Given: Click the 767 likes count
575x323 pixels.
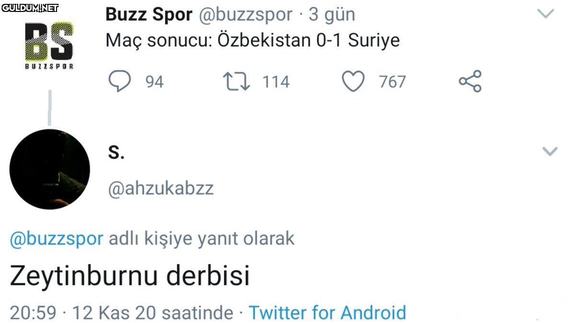Looking at the screenshot, I should tap(392, 82).
